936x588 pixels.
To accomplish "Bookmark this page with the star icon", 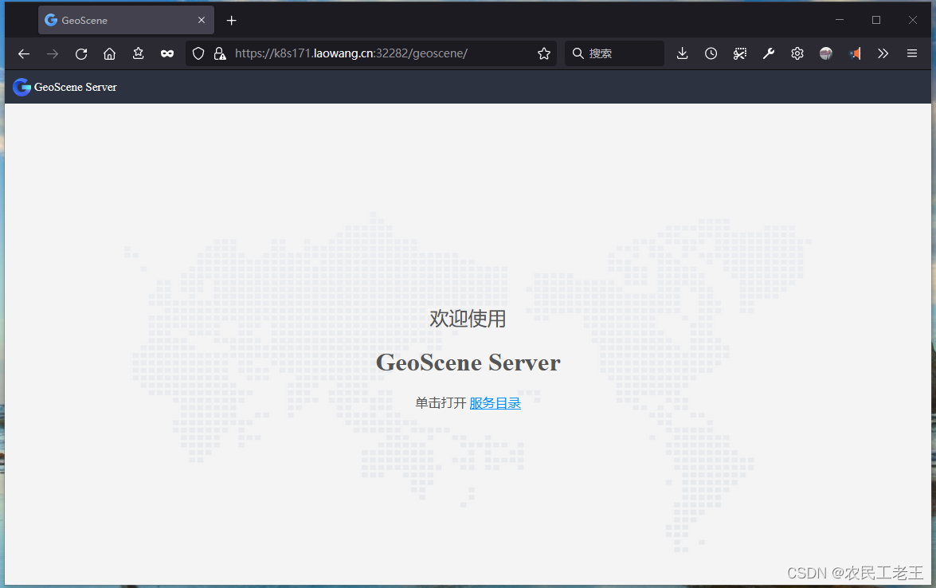I will point(543,53).
